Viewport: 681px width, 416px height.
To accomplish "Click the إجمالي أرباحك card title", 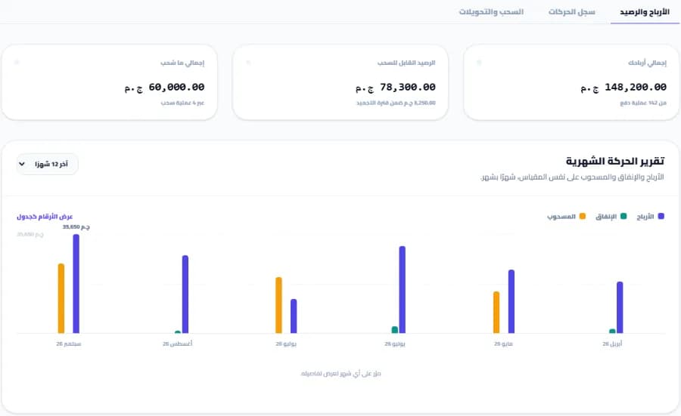I will (647, 63).
